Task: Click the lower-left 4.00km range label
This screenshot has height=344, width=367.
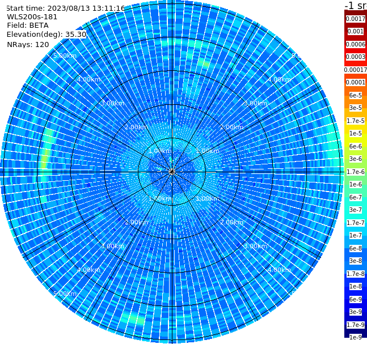Action: click(88, 270)
